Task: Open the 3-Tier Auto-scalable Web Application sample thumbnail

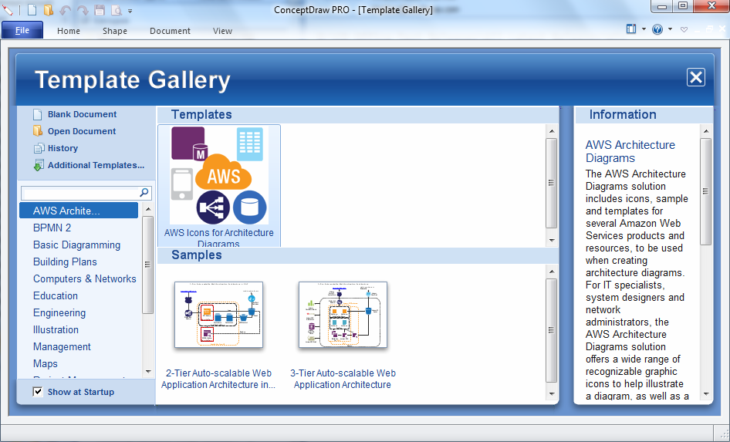Action: 343,315
